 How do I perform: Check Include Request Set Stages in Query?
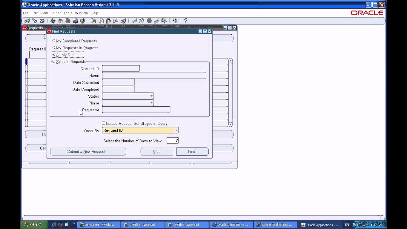tap(103, 123)
